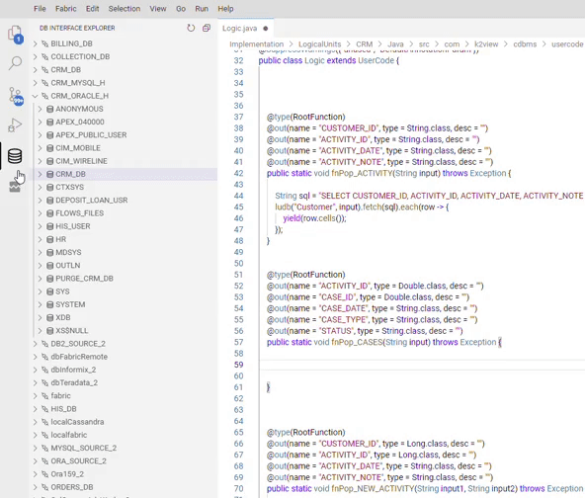
Task: Click the COLLECTION_DB interface icon
Action: [x=44, y=56]
